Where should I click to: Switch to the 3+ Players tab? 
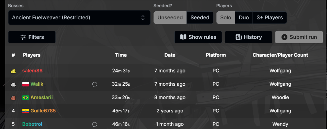click(x=270, y=18)
